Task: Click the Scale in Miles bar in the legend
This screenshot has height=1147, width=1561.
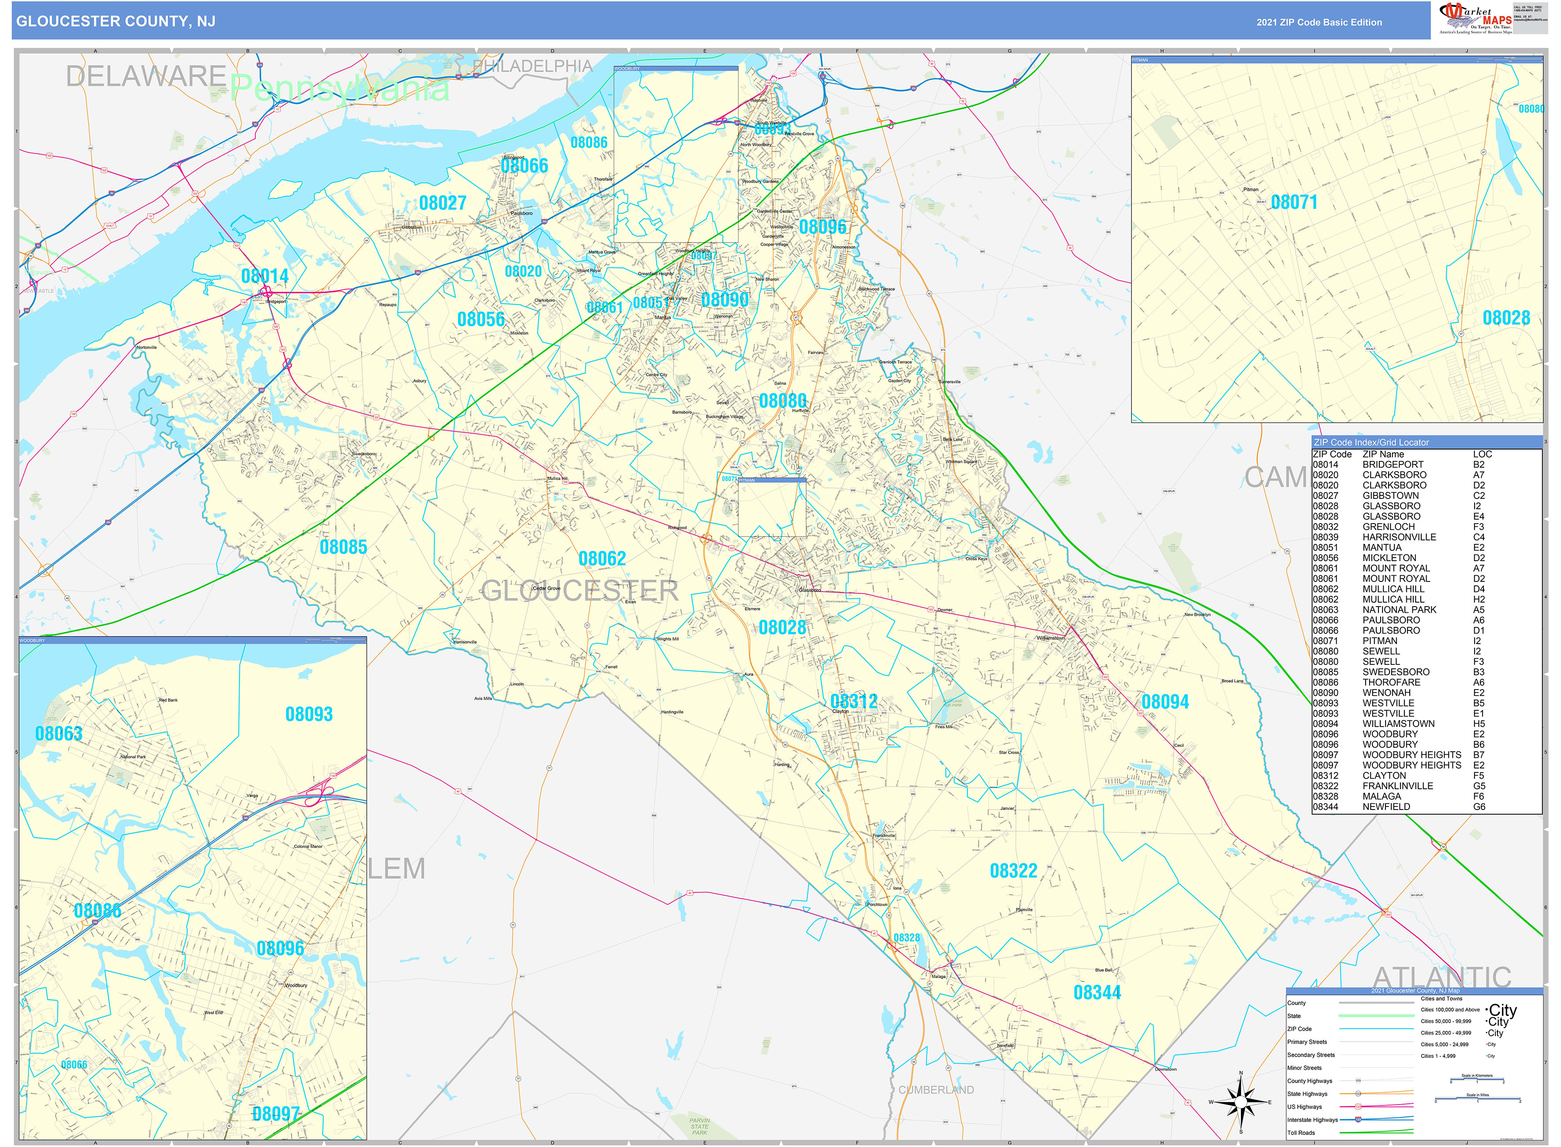Action: pos(1477,1099)
